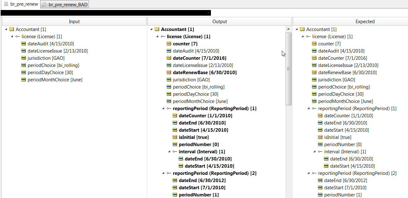Select dateAudit [4/15/2010] in Output panel

196,51
